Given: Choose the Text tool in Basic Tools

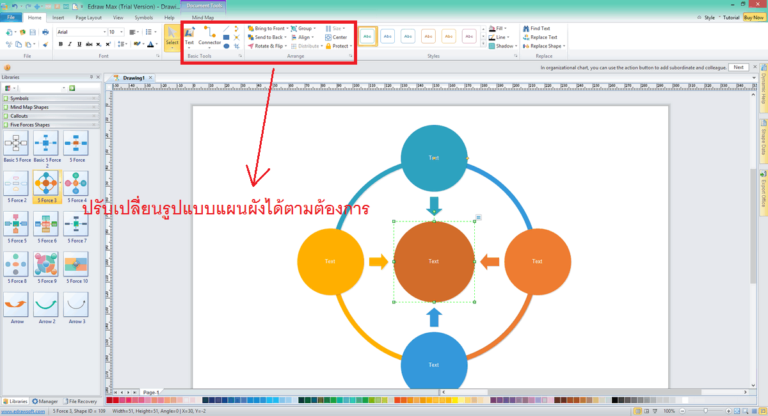Looking at the screenshot, I should 189,37.
